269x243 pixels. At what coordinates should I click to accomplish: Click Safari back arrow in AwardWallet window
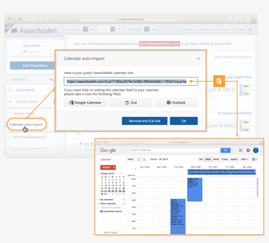point(28,19)
